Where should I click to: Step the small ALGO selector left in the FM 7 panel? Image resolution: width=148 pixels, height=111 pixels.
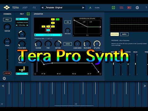click(17, 74)
